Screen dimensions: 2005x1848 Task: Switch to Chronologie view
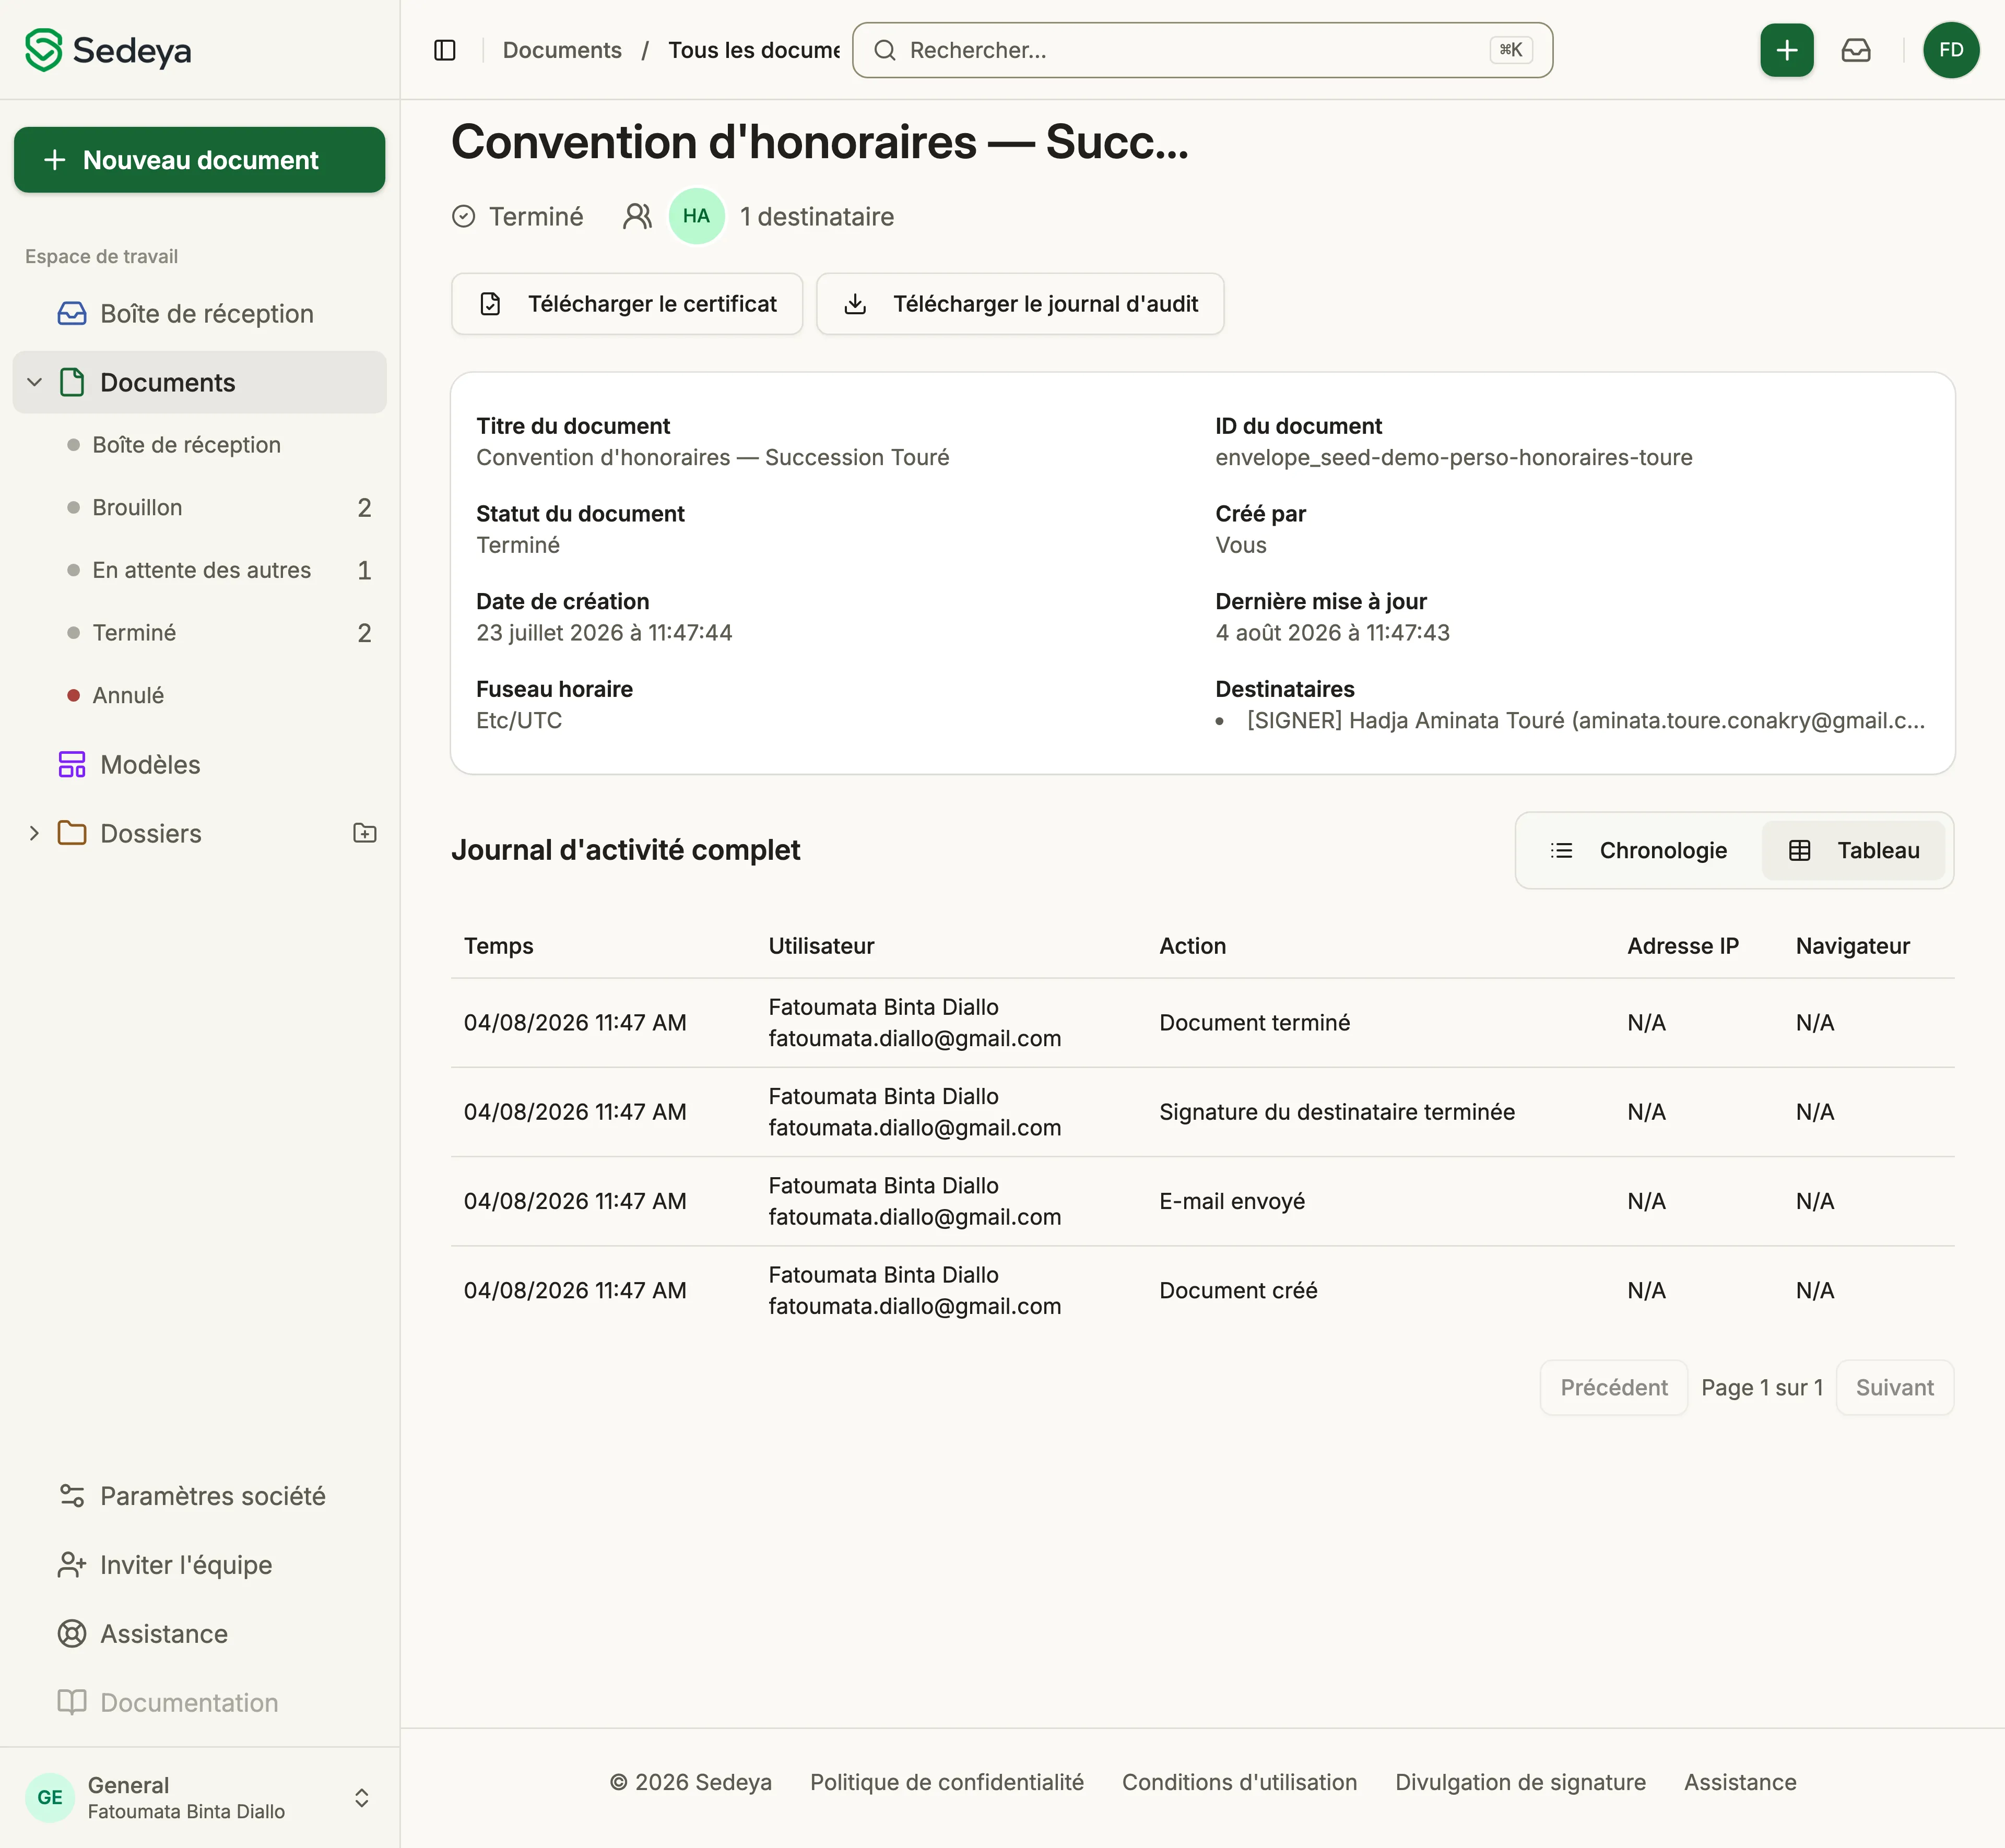(1638, 850)
